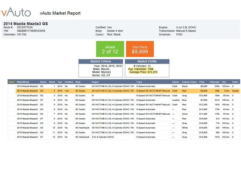Click the White exterior colour cell

pyautogui.click(x=185, y=128)
